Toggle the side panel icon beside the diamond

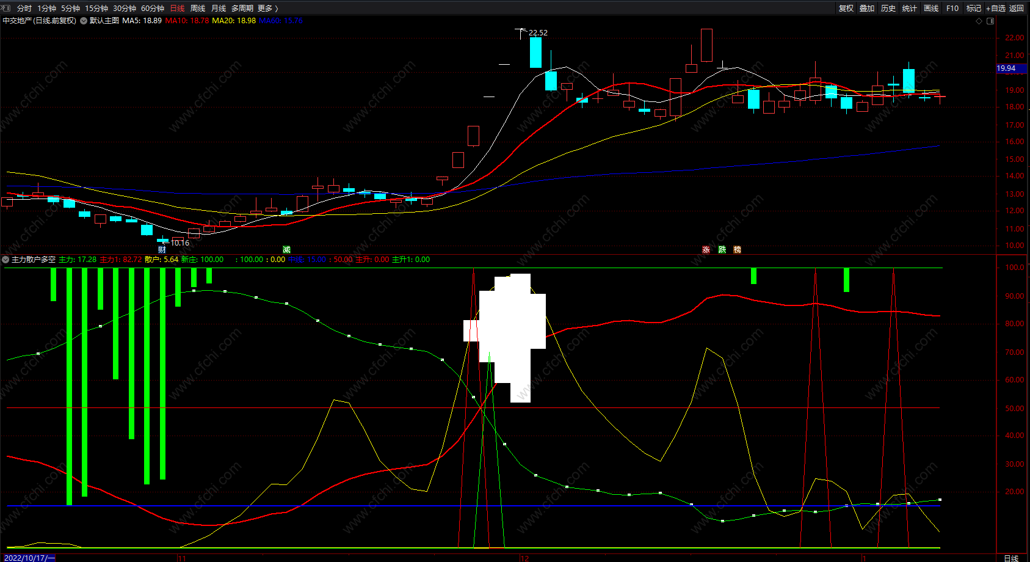[990, 21]
